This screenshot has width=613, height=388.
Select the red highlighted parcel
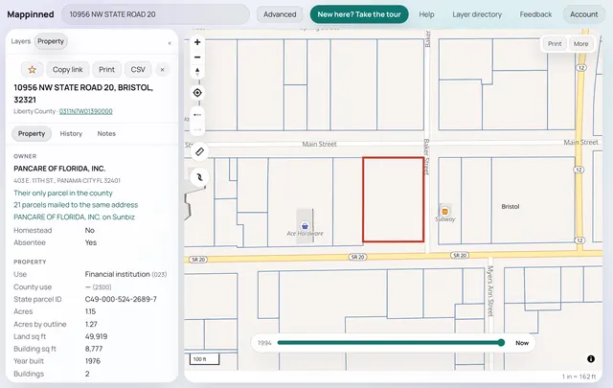point(394,199)
